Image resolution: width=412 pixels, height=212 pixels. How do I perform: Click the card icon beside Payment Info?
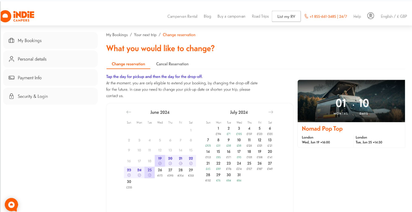(11, 78)
